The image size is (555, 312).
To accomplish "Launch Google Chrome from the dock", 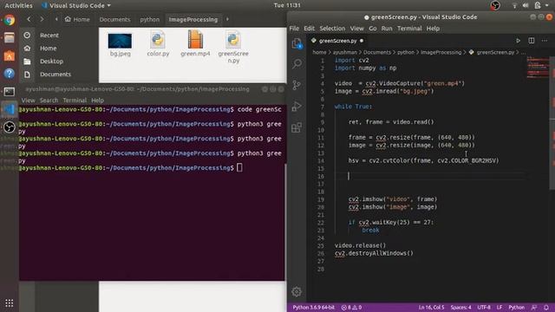I will coord(10,20).
